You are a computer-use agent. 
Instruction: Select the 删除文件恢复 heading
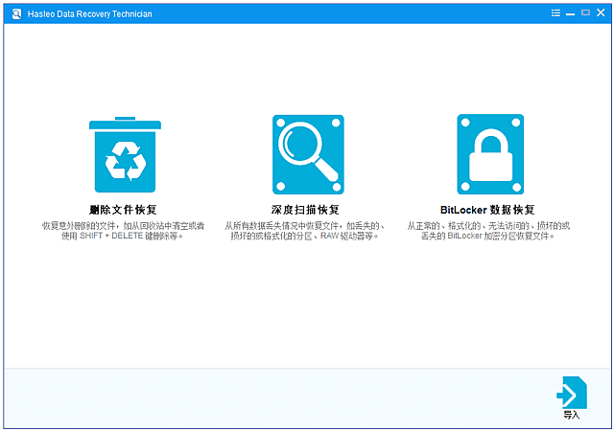(x=123, y=210)
